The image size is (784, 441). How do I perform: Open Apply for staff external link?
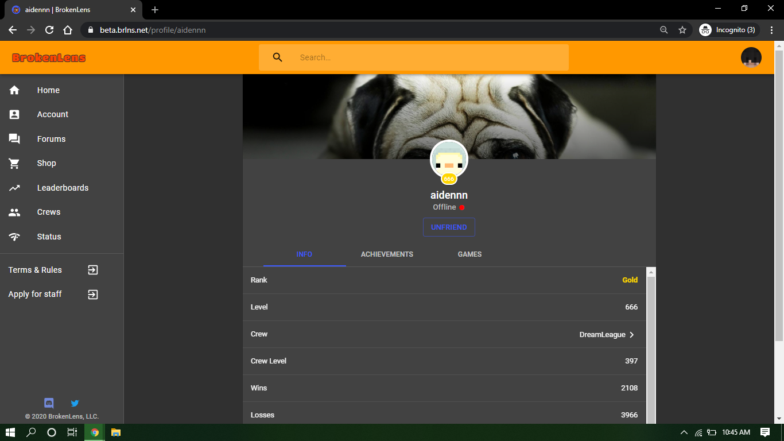pyautogui.click(x=93, y=295)
